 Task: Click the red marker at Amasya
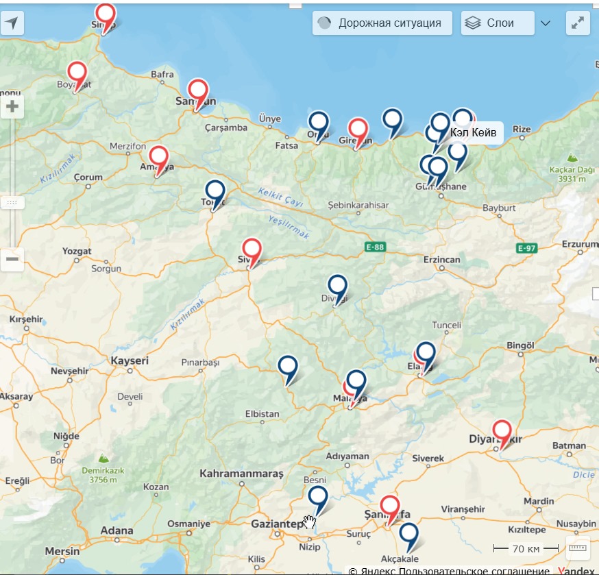point(159,158)
